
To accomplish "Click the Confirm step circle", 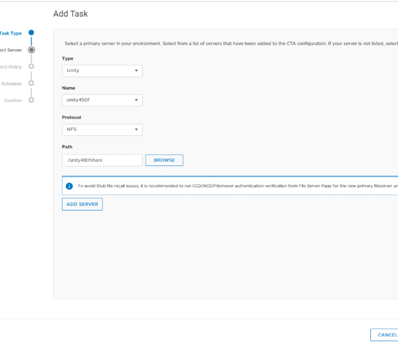I will 31,100.
